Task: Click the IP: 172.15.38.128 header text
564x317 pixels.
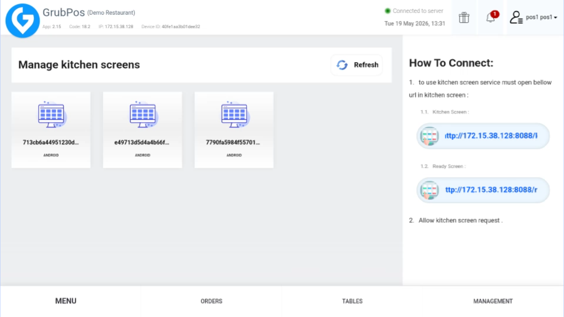Action: (x=116, y=27)
